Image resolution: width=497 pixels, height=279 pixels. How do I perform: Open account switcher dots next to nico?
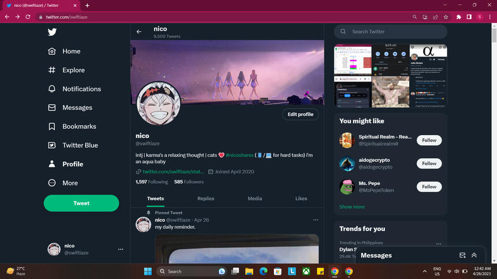120,249
